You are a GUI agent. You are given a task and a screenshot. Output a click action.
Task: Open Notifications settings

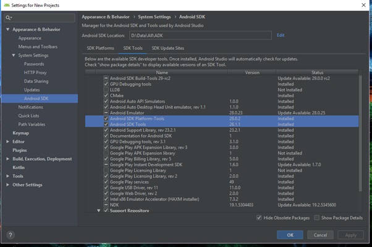click(x=31, y=107)
